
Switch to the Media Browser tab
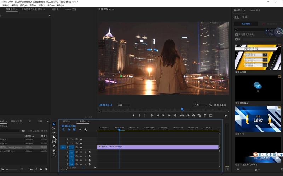(x=16, y=121)
